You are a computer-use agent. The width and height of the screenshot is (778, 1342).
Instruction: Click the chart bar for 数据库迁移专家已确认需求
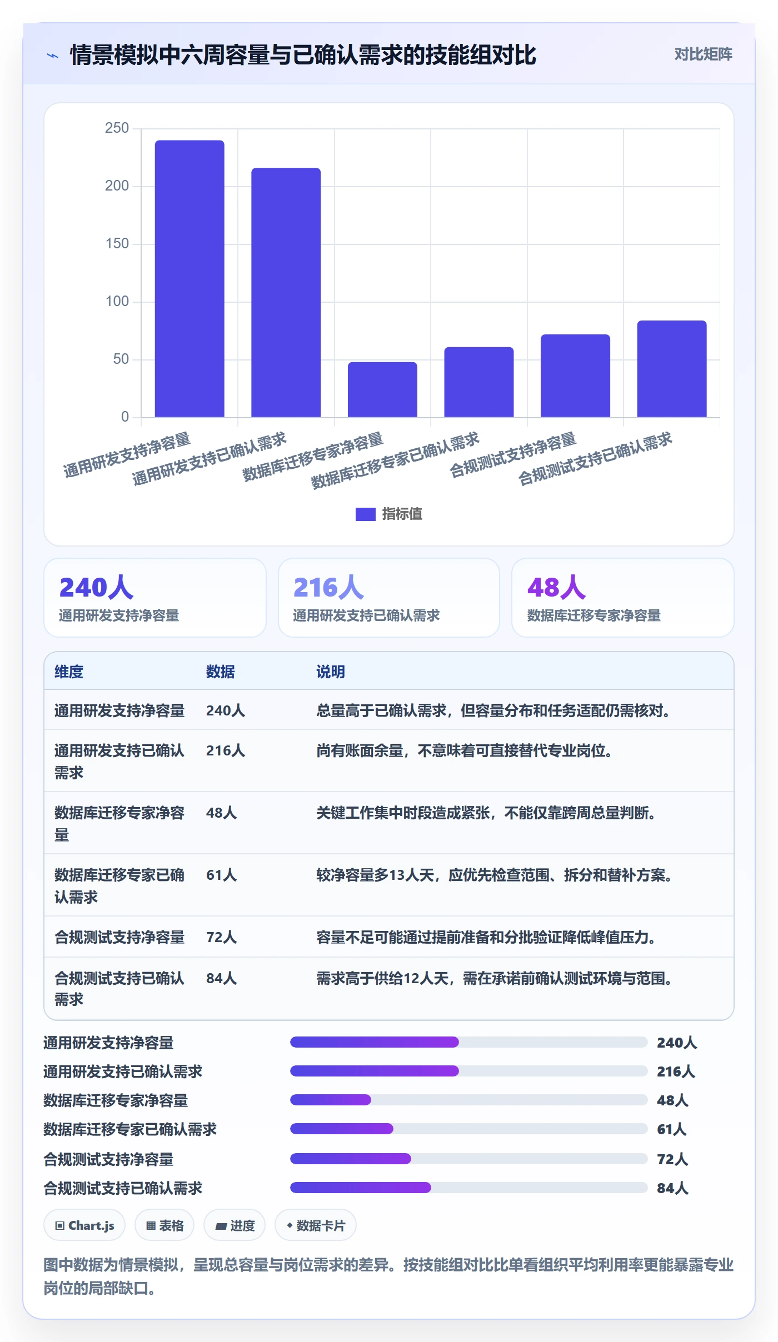click(479, 382)
